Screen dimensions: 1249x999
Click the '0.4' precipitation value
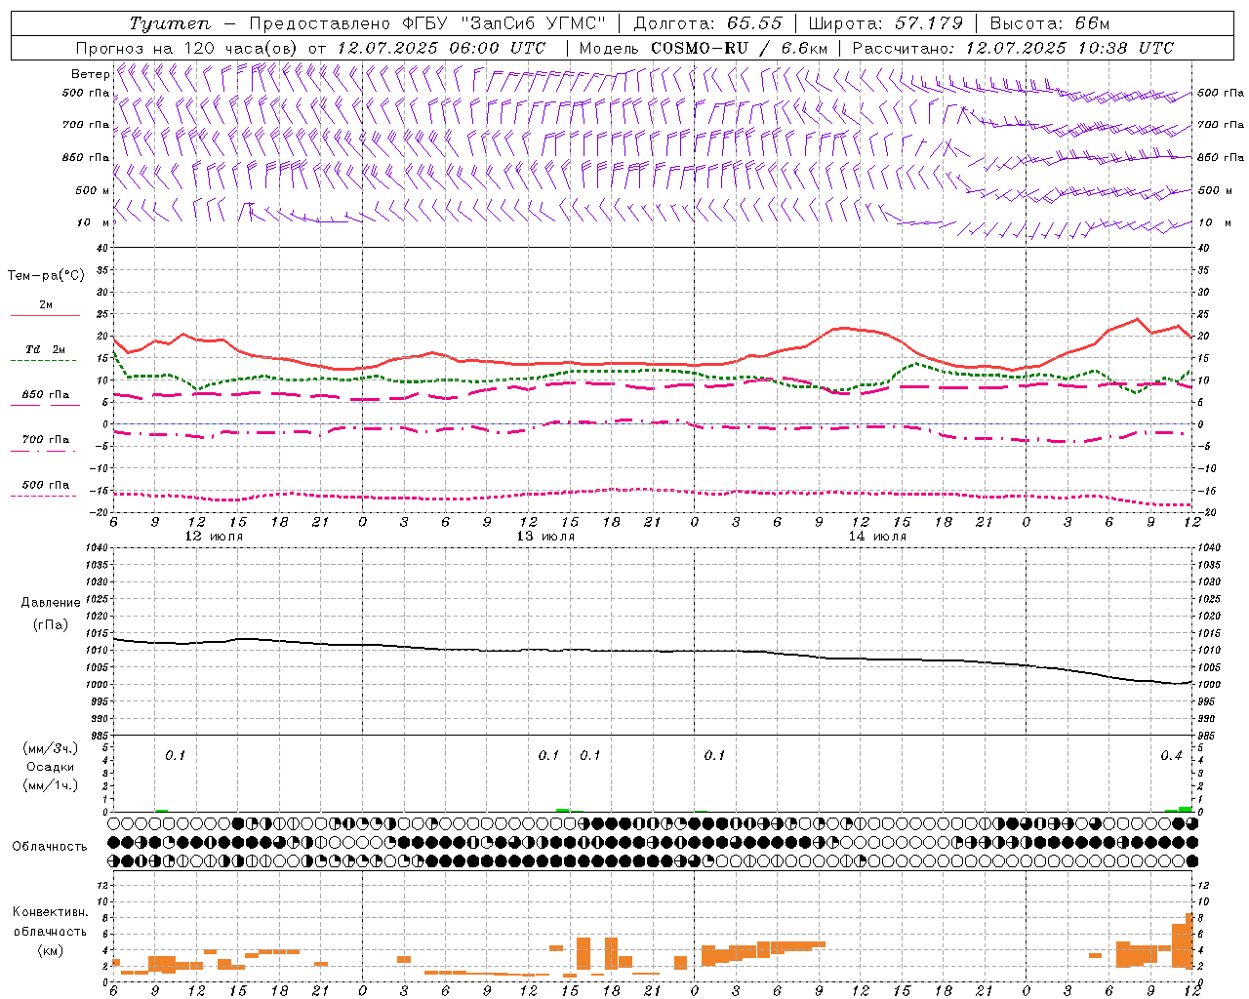coord(1171,756)
